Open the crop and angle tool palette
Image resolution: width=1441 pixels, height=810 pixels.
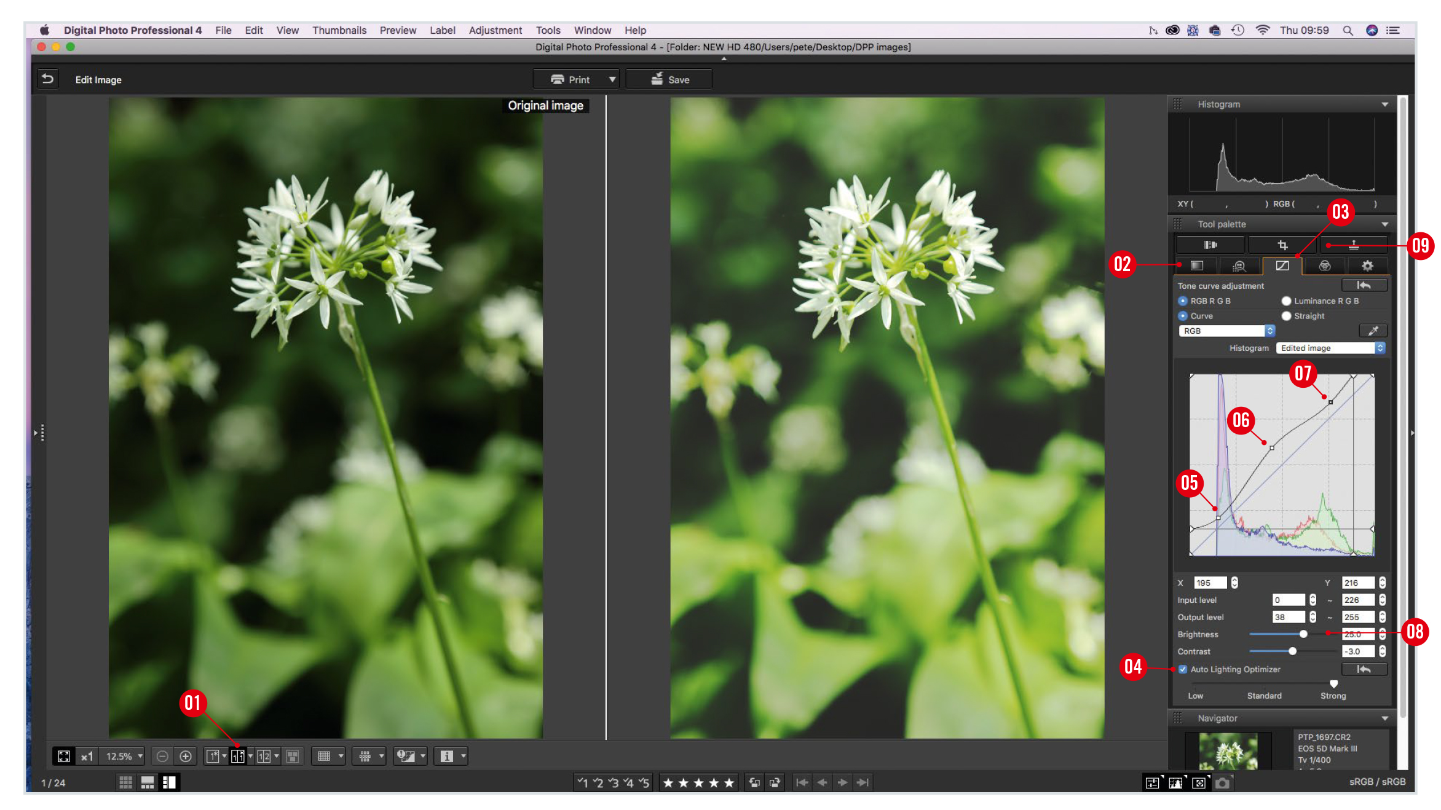[x=1282, y=245]
